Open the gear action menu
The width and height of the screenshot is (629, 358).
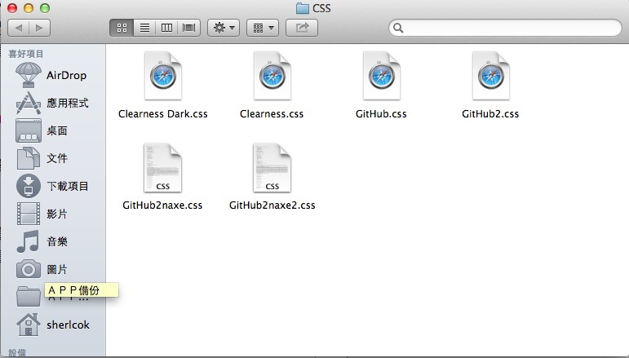coord(224,28)
